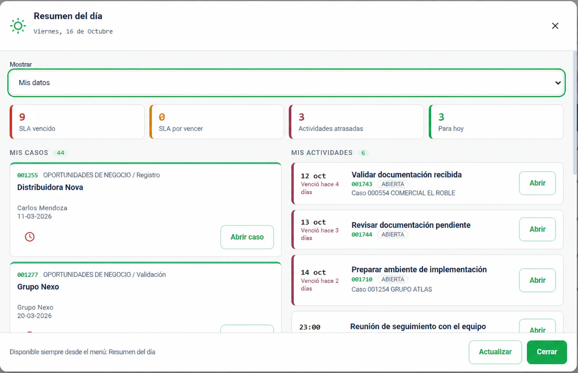Click ABIERTA badge next to 001710
This screenshot has width=578, height=373.
click(x=393, y=279)
